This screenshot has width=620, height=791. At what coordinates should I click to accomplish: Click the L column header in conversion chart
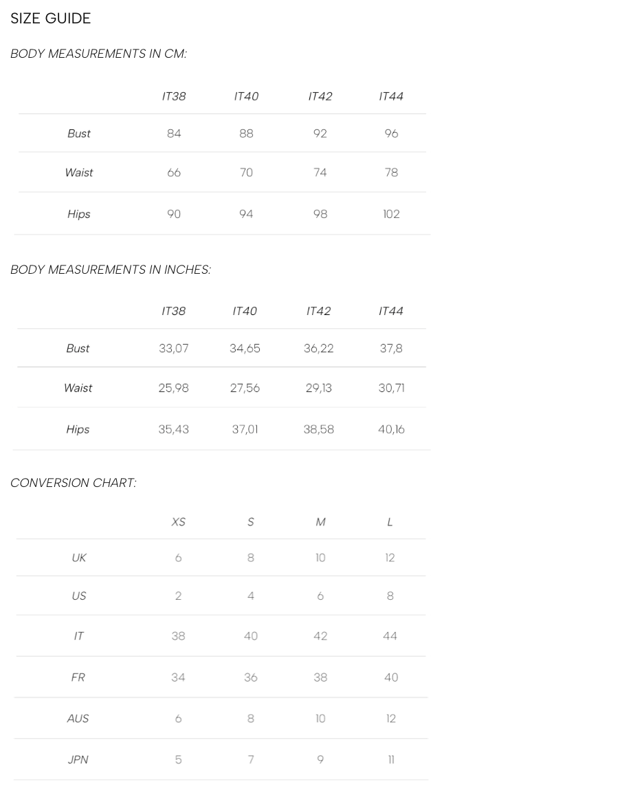390,522
